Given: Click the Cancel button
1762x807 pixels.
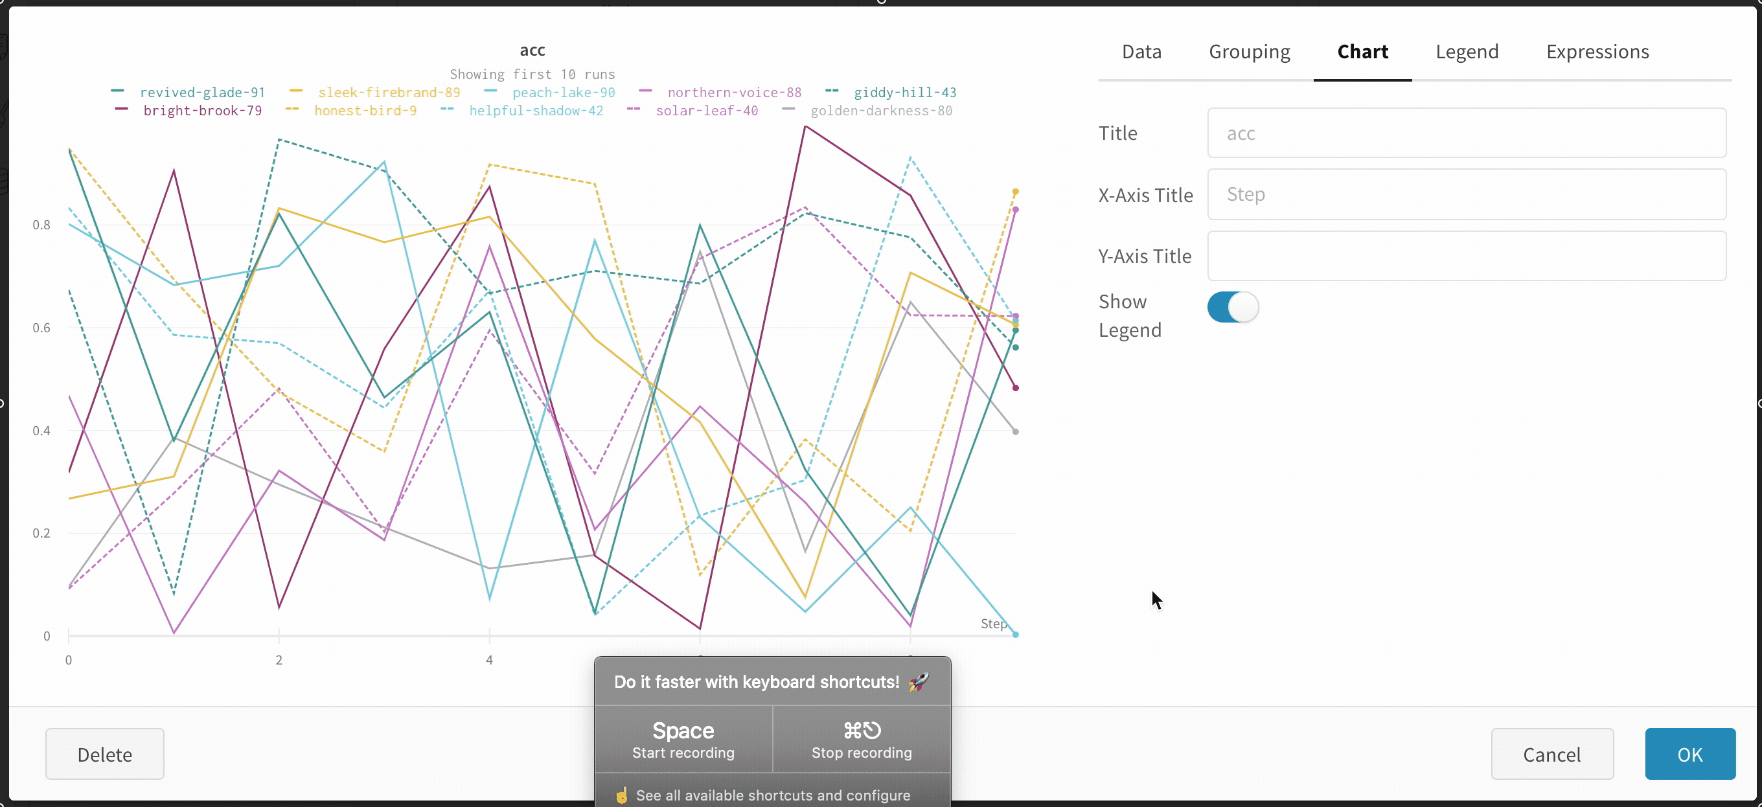Looking at the screenshot, I should 1551,754.
